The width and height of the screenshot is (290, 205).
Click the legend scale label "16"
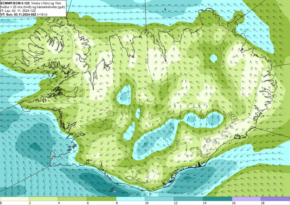(234, 203)
